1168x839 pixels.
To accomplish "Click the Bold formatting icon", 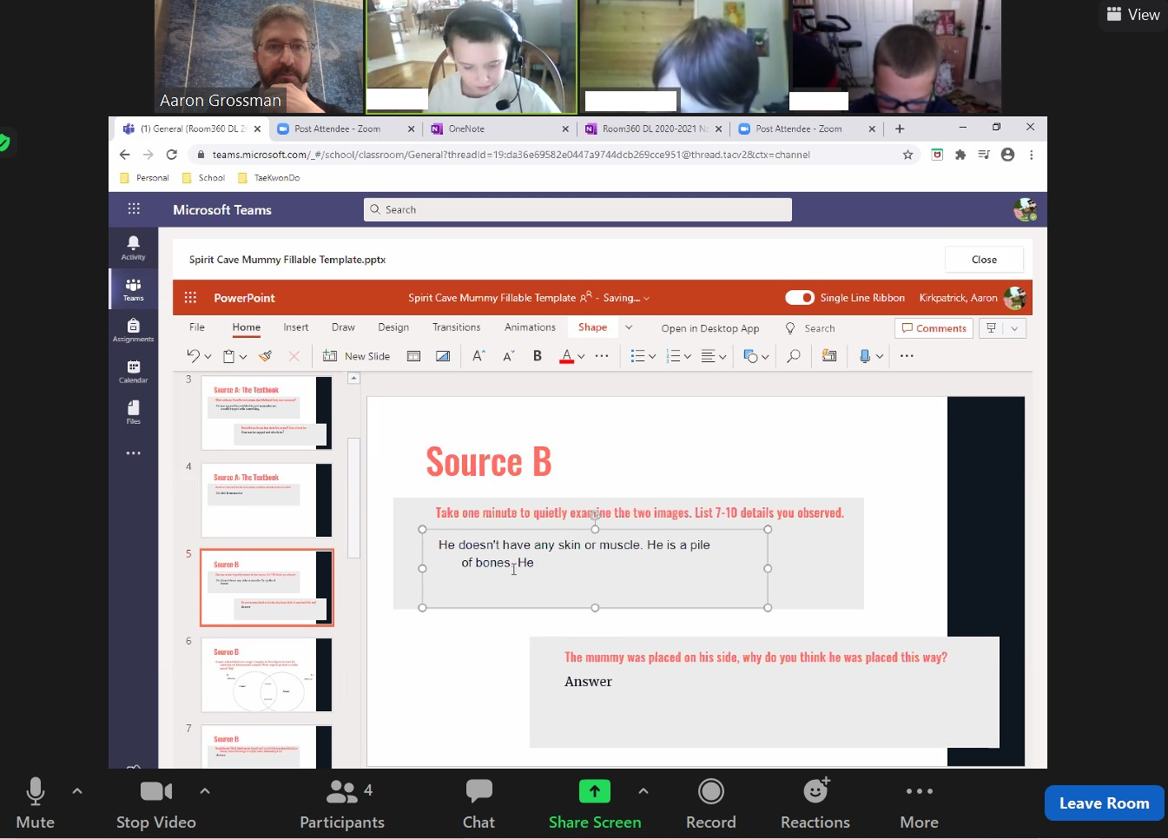I will tap(538, 356).
